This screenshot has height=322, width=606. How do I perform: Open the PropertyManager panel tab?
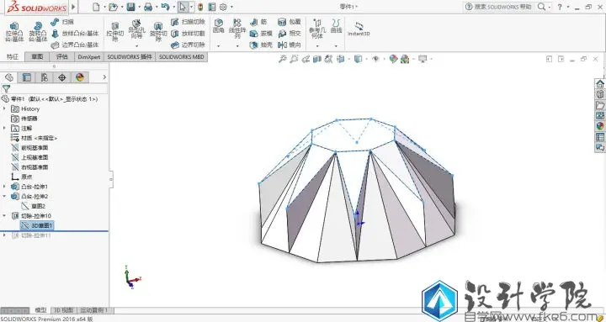pyautogui.click(x=27, y=77)
